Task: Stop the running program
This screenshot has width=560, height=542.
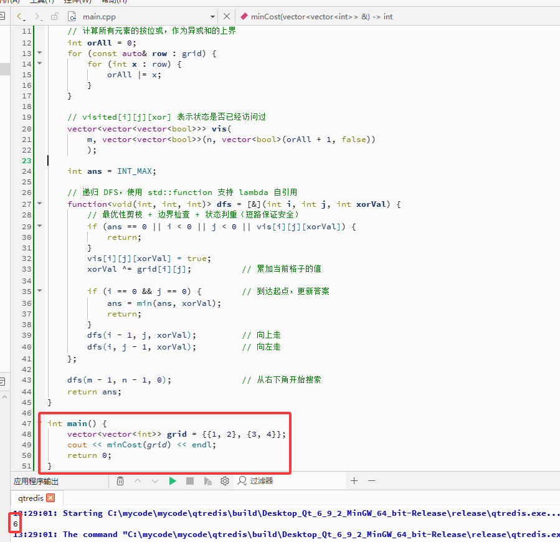Action: [189, 481]
